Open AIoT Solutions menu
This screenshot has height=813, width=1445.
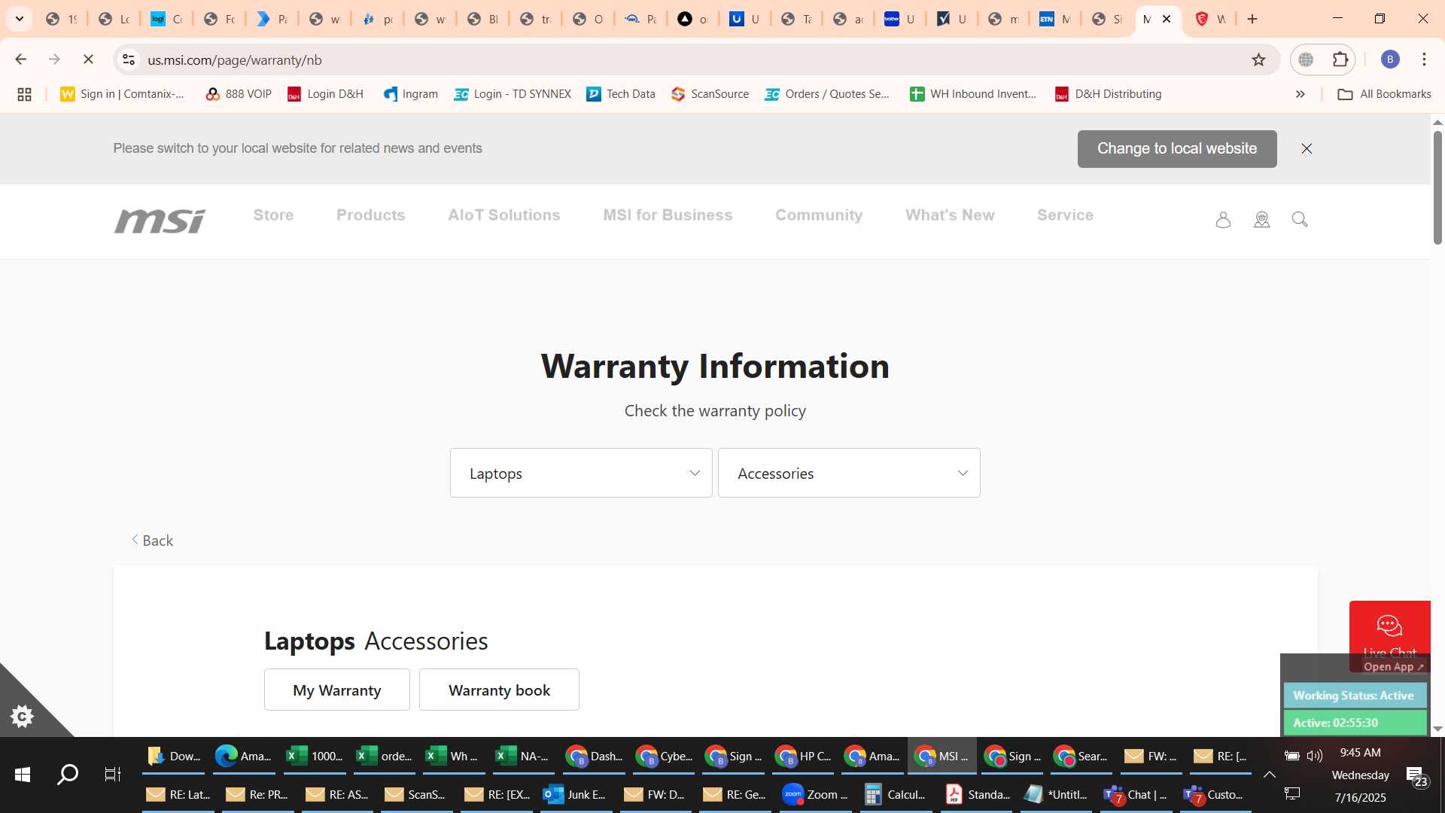pyautogui.click(x=503, y=215)
